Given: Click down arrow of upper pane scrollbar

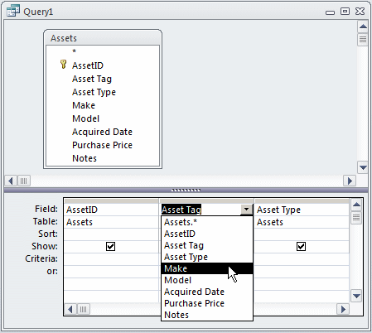Looking at the screenshot, I should click(363, 167).
